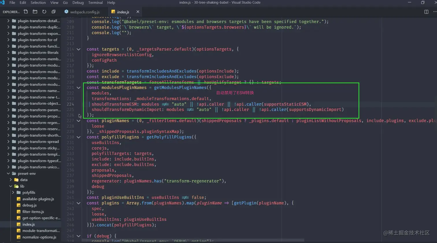Click the horizontal scrollbar of the editor

(193, 240)
